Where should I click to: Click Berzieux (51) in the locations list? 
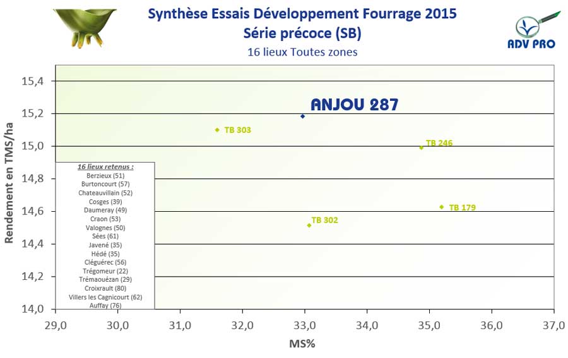(105, 175)
